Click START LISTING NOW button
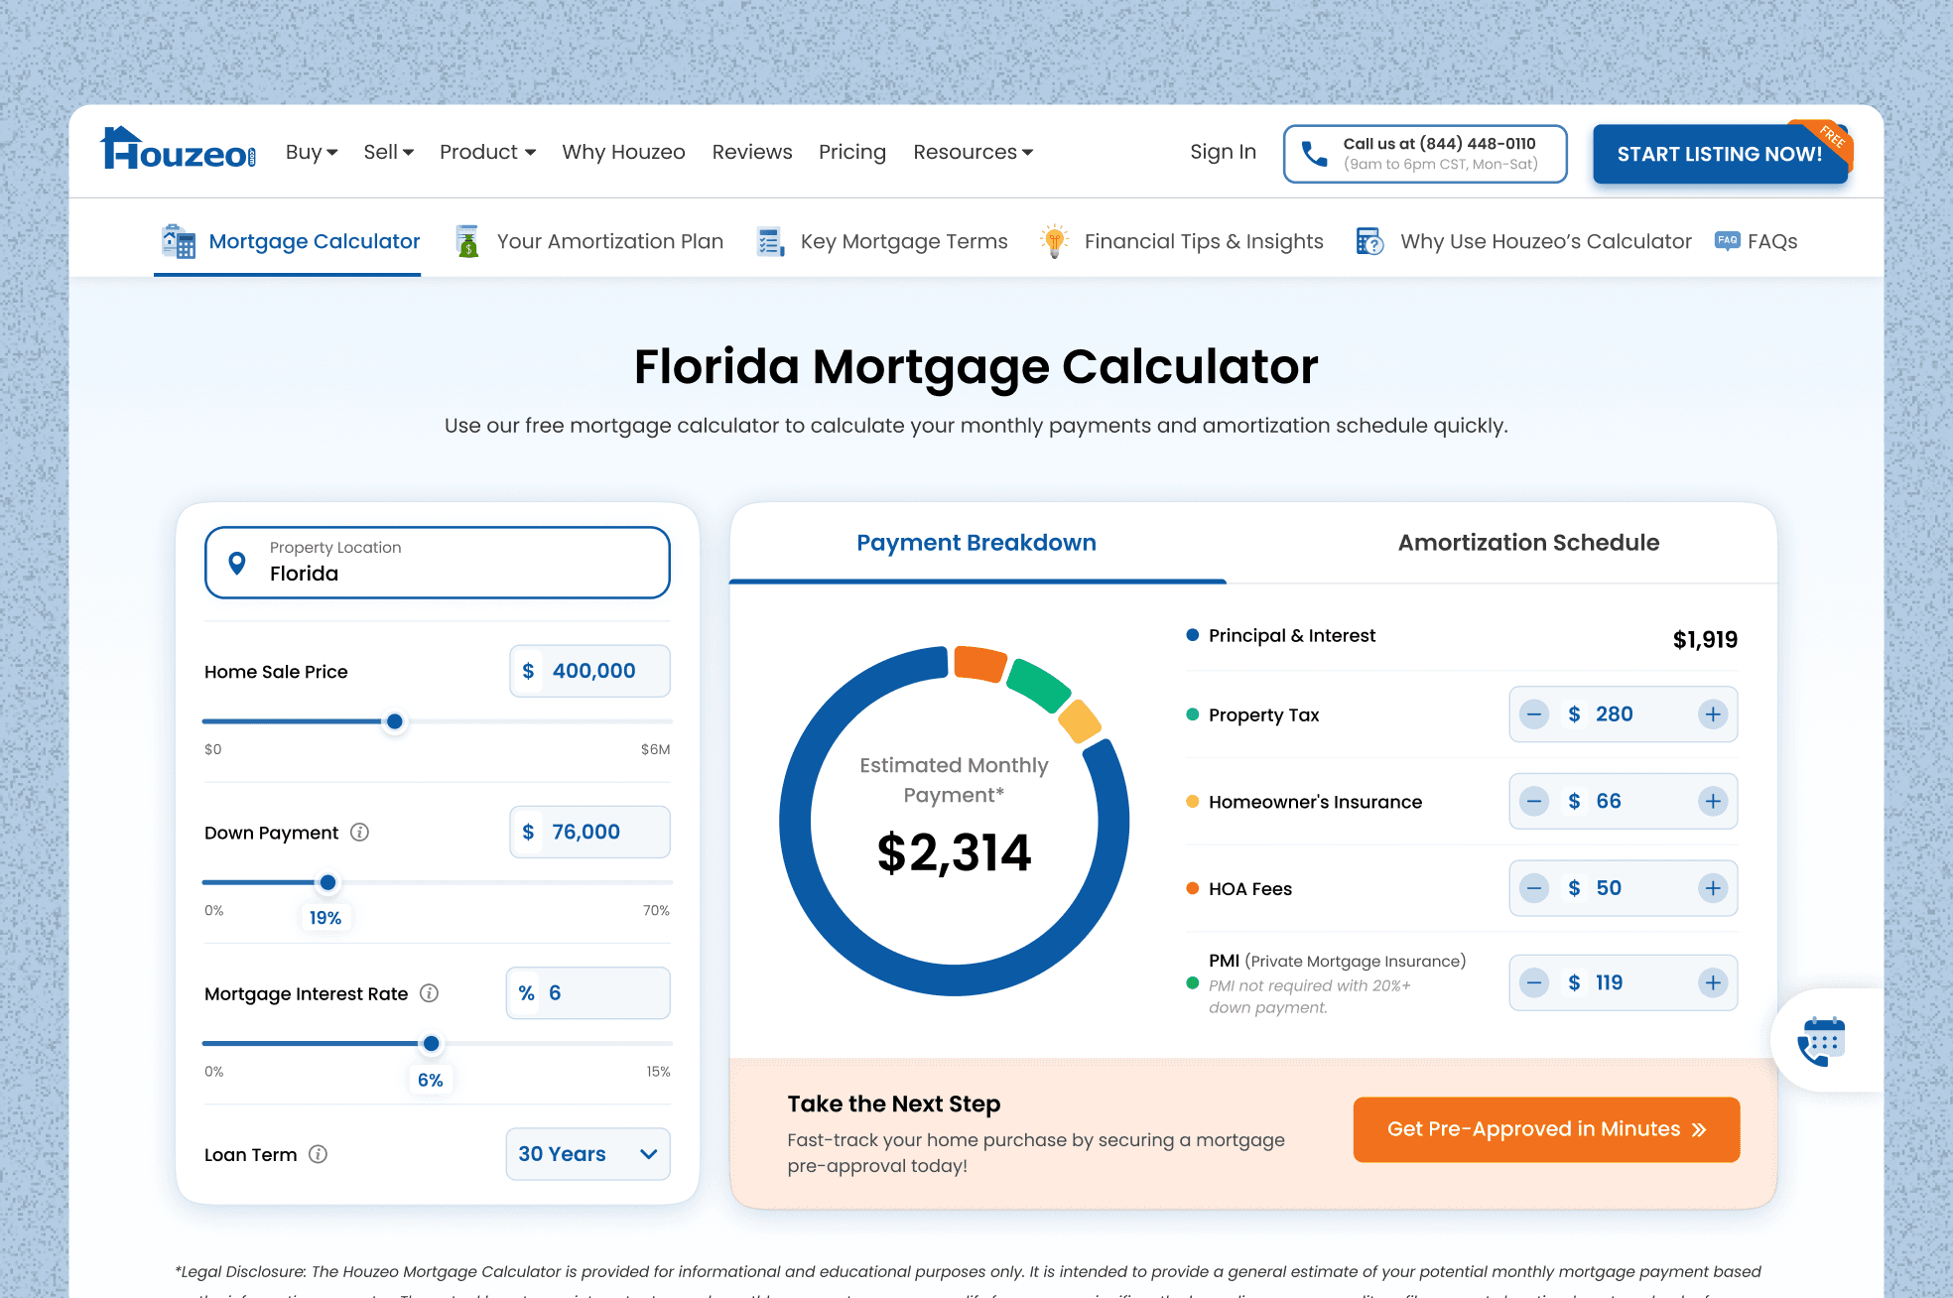Image resolution: width=1953 pixels, height=1298 pixels. (x=1719, y=154)
